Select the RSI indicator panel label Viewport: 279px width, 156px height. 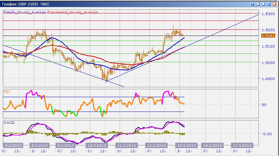pyautogui.click(x=6, y=91)
